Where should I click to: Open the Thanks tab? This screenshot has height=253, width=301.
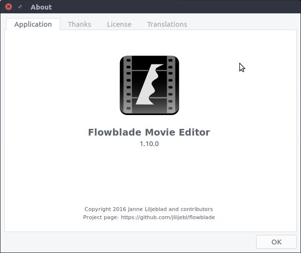click(79, 24)
